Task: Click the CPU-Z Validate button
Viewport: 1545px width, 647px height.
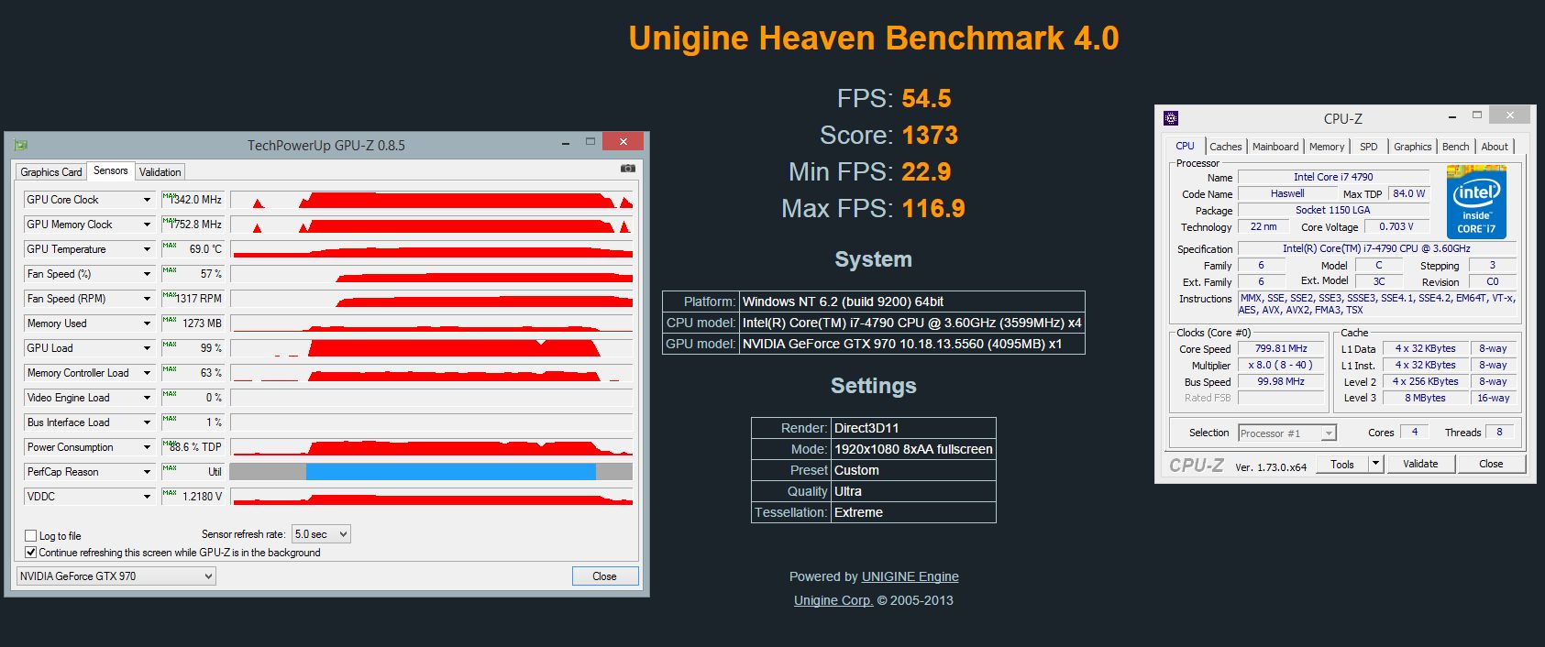Action: pos(1420,464)
